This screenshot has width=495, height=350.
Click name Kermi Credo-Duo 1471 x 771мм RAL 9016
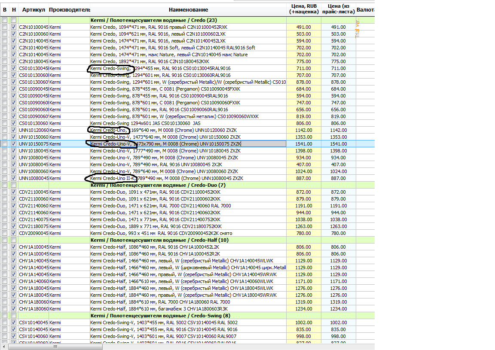pyautogui.click(x=188, y=219)
